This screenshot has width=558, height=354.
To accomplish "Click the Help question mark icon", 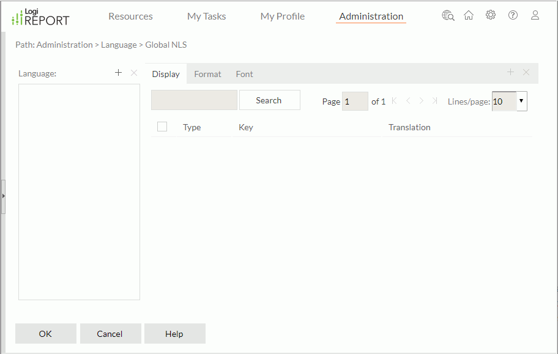I will pos(513,15).
